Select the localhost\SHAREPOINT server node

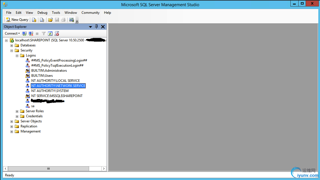coord(60,40)
